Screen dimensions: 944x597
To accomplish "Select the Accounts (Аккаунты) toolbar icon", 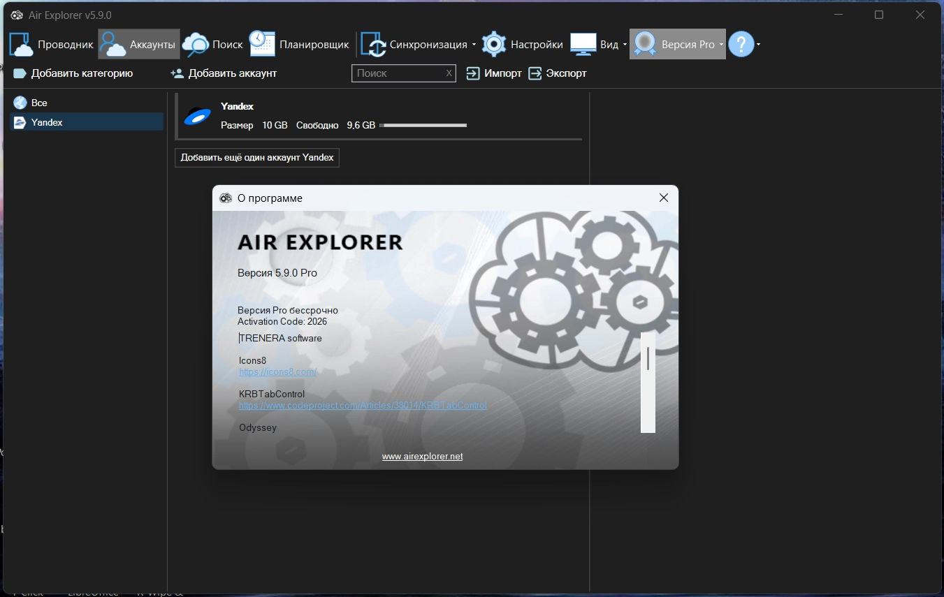I will coord(112,45).
